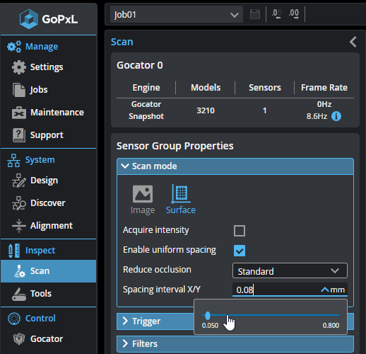
Task: Collapse the Scan mode section
Action: click(x=235, y=166)
